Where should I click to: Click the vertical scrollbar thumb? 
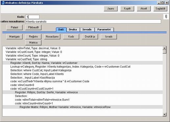164,52
